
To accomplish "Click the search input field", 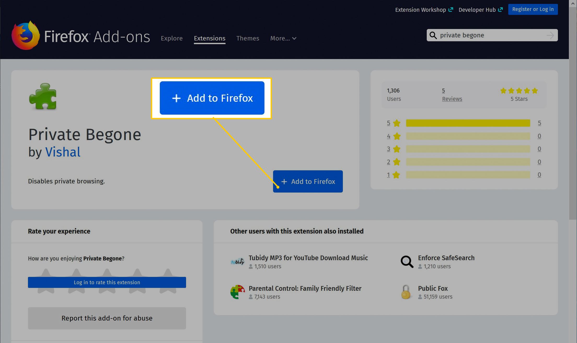I will [491, 35].
